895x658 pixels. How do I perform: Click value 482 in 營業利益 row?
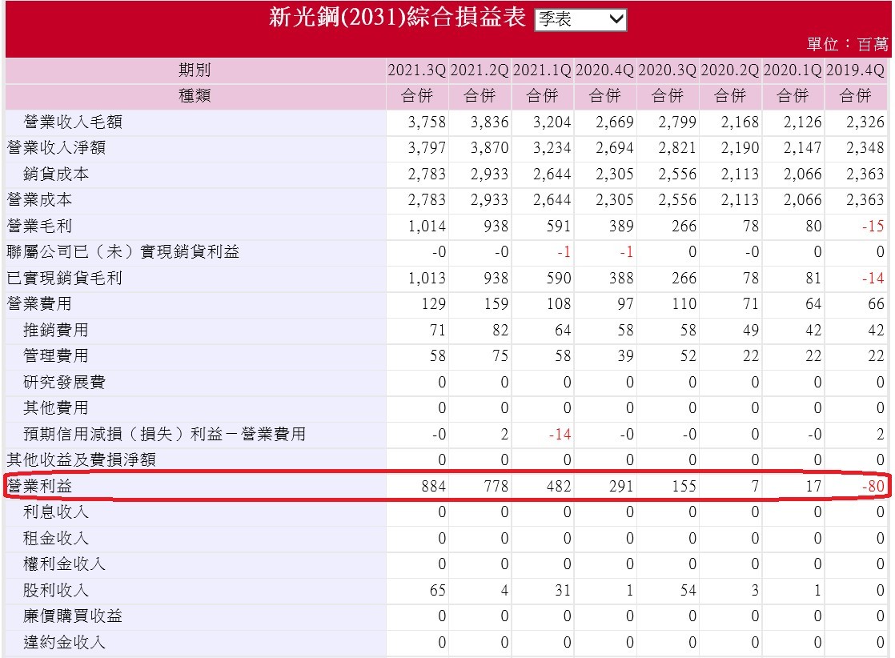click(559, 486)
